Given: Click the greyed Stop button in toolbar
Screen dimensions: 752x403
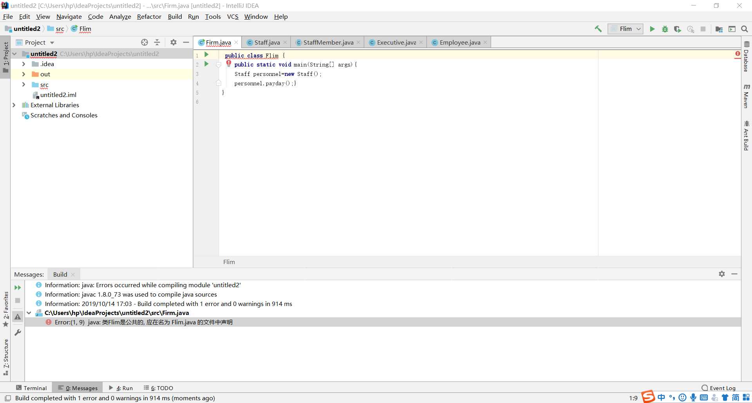Looking at the screenshot, I should coord(703,29).
